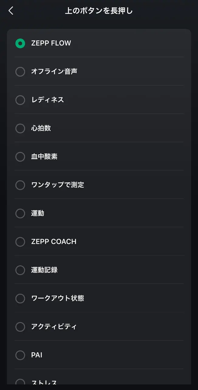The width and height of the screenshot is (198, 390).
Task: Choose the オフライン音声 radio option
Action: tap(20, 72)
